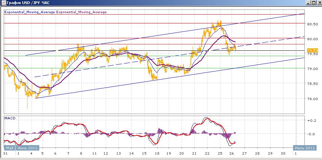Viewport: 322px width, 160px height.
Task: Click date label 26 on time axis
Action: point(232,154)
